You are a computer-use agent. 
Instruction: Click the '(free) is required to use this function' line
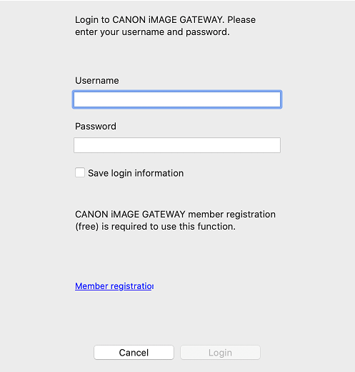tap(156, 227)
